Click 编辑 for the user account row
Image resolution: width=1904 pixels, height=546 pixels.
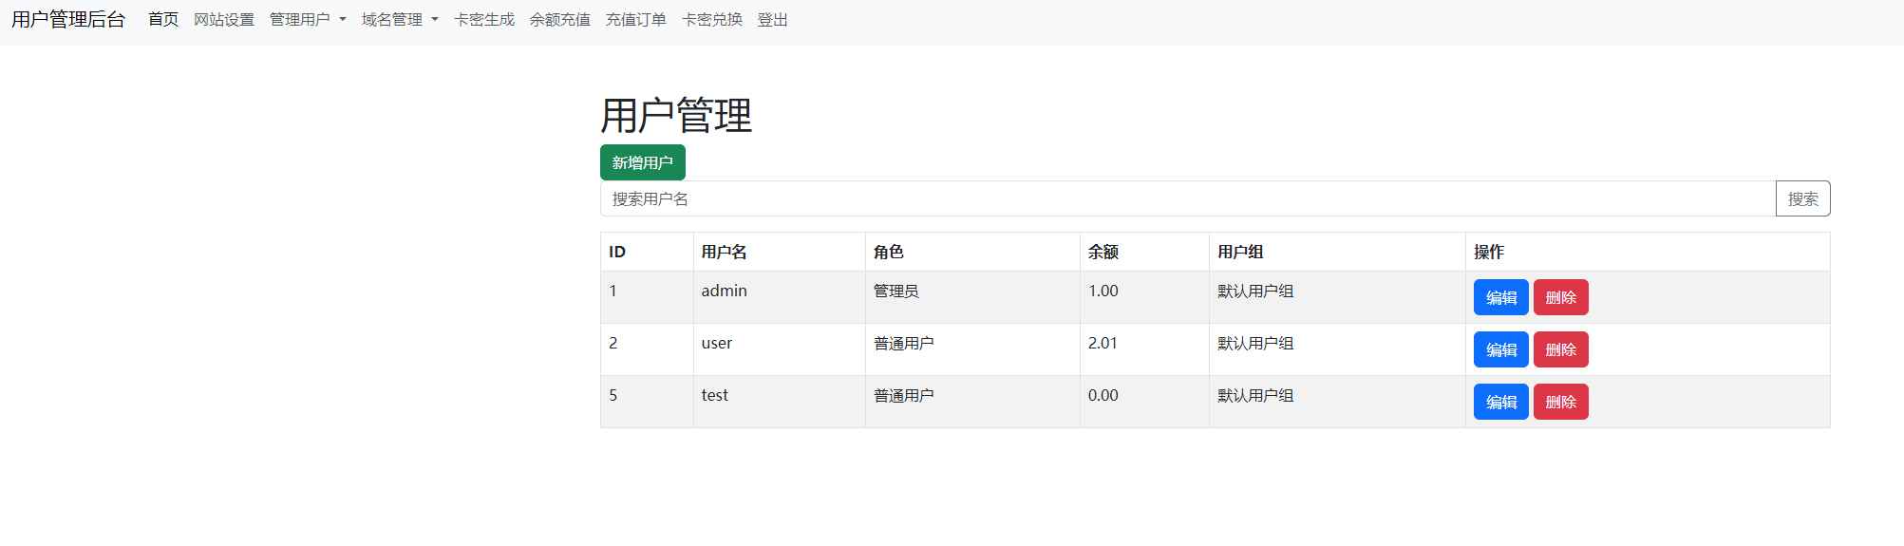pyautogui.click(x=1500, y=349)
